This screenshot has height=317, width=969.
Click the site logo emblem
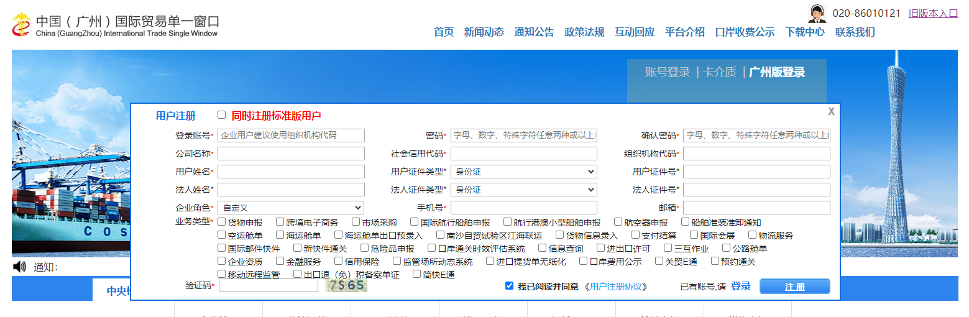click(x=22, y=25)
